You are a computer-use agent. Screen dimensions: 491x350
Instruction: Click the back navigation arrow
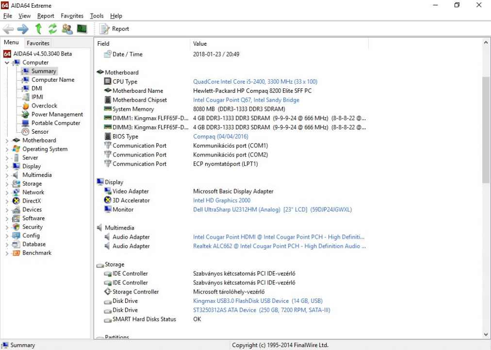pyautogui.click(x=8, y=29)
